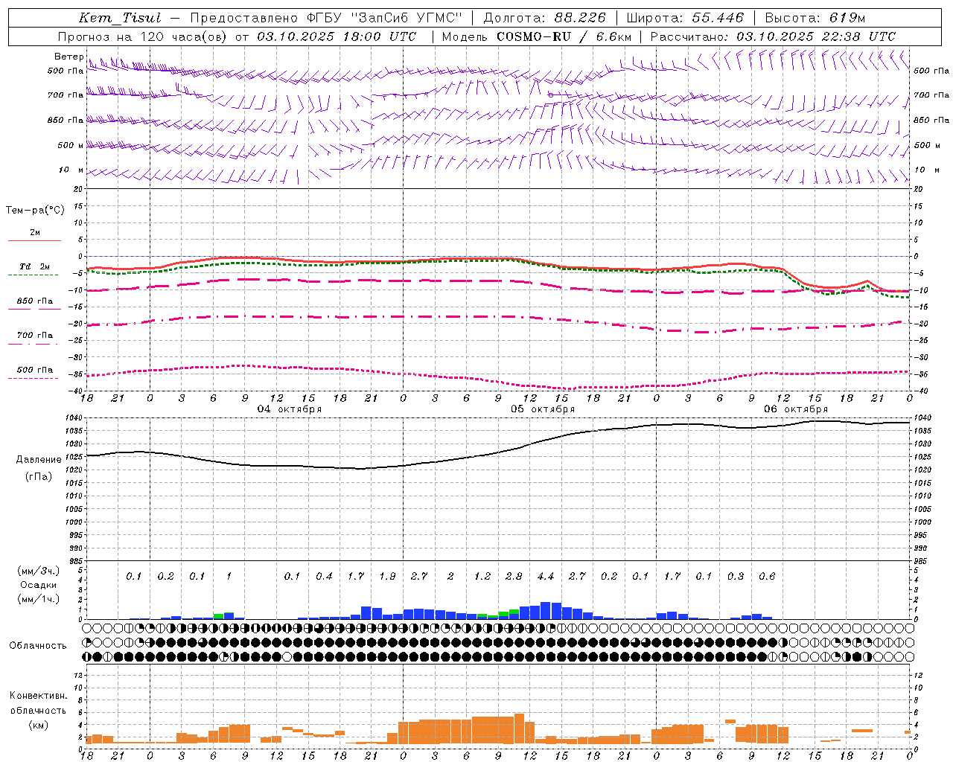Image resolution: width=953 pixels, height=762 pixels.
Task: Click the precipitation value 1.2
Action: pyautogui.click(x=482, y=576)
